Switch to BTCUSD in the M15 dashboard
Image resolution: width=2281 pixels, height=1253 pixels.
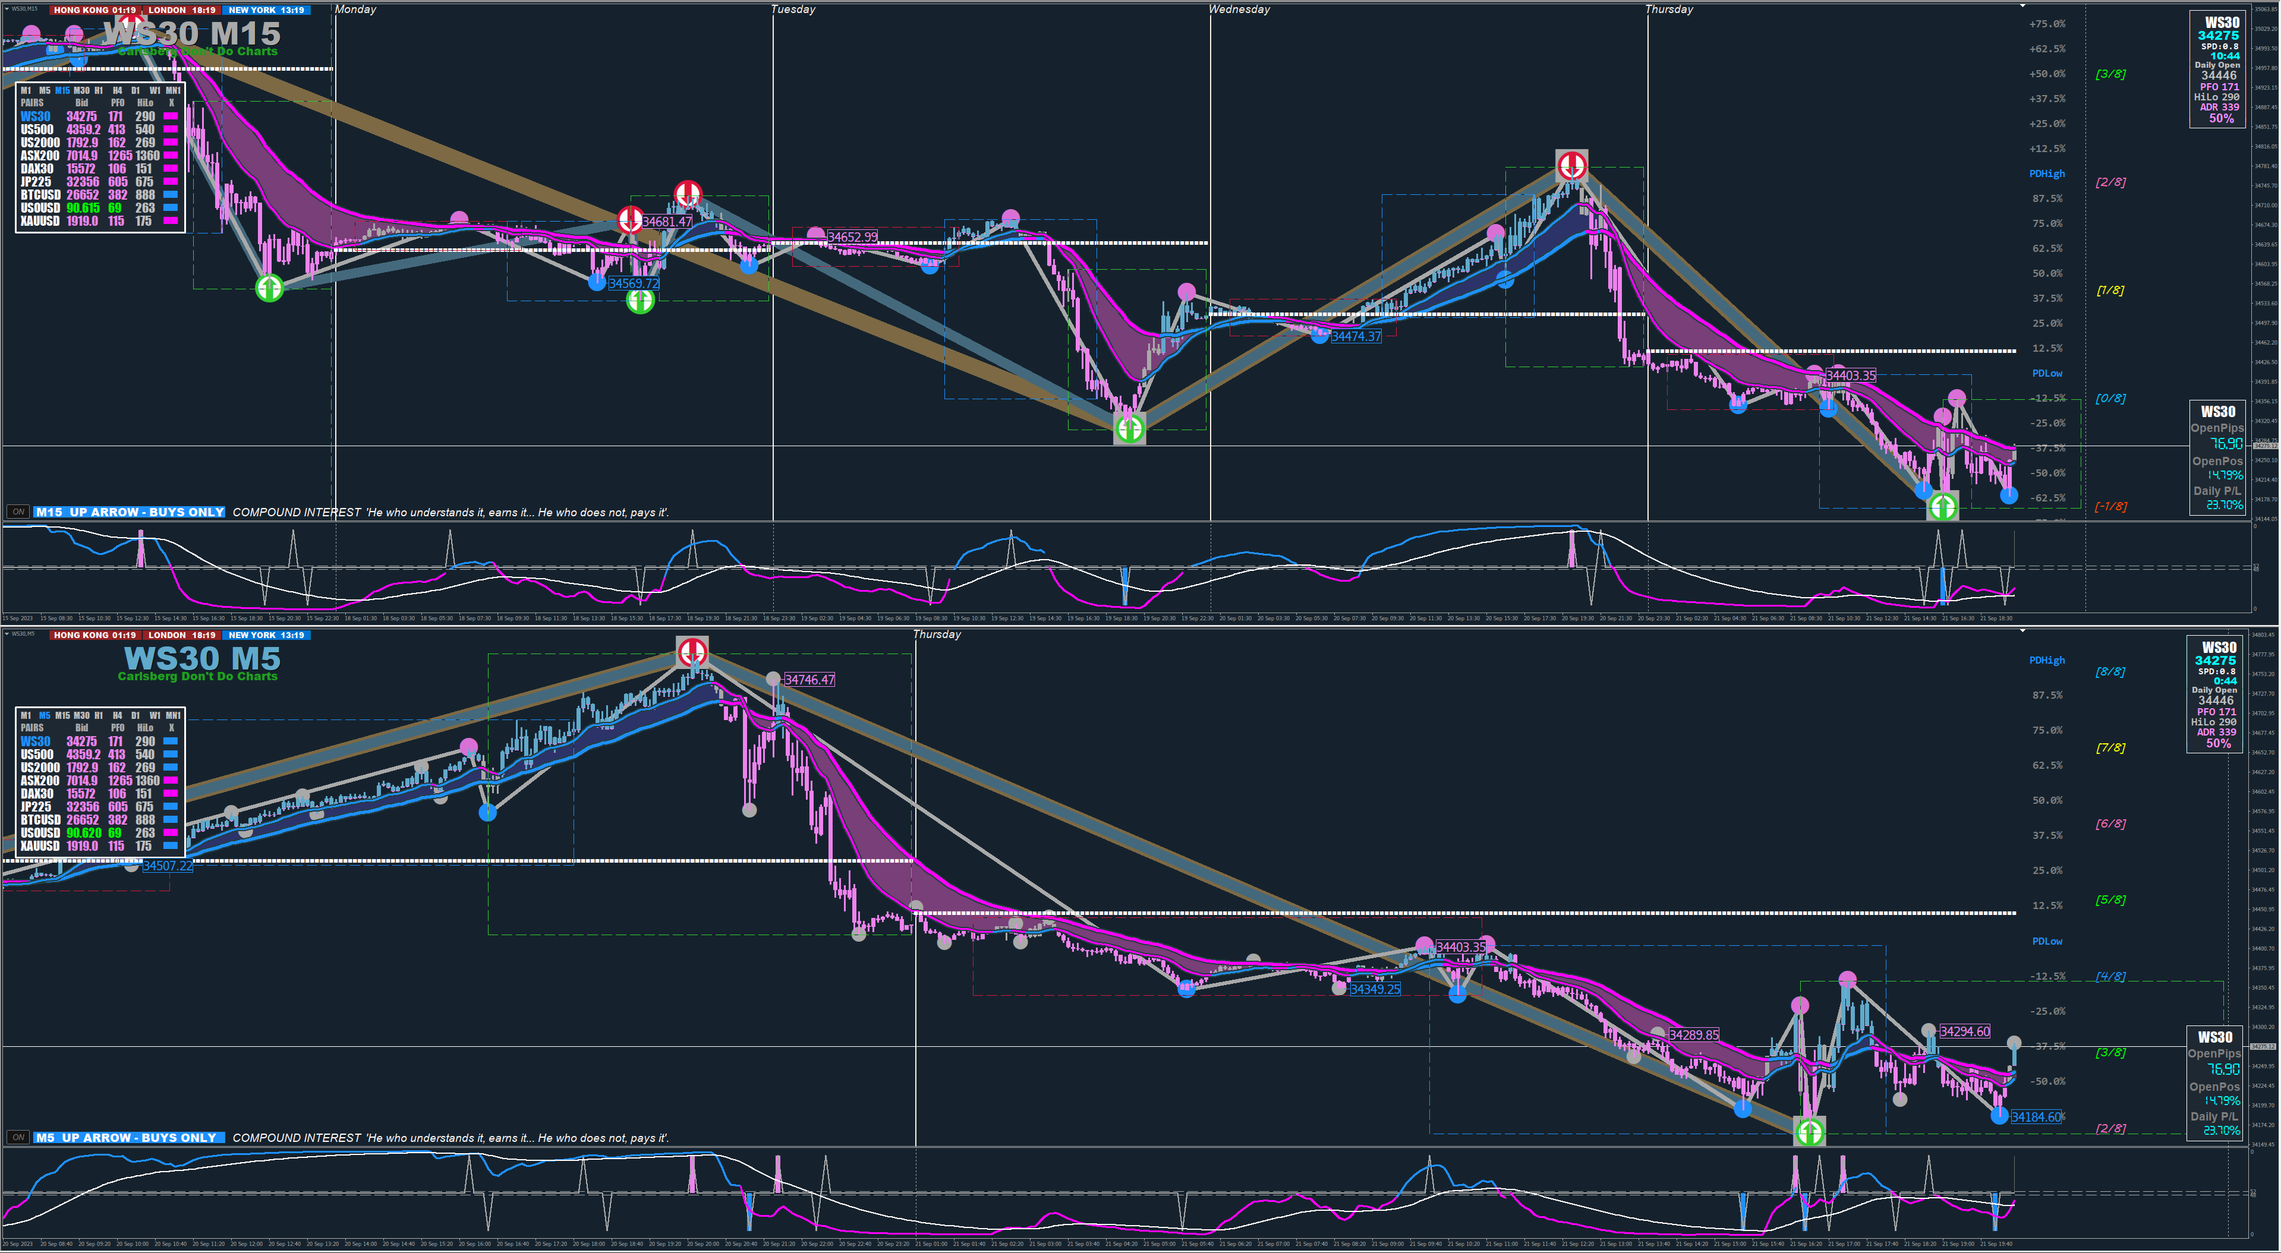[x=41, y=195]
